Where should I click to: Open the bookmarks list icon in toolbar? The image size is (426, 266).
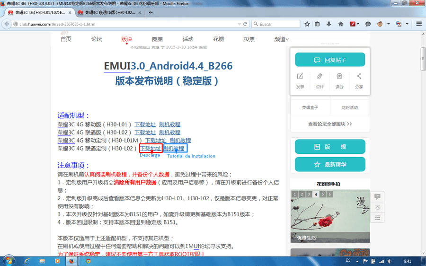coord(317,24)
